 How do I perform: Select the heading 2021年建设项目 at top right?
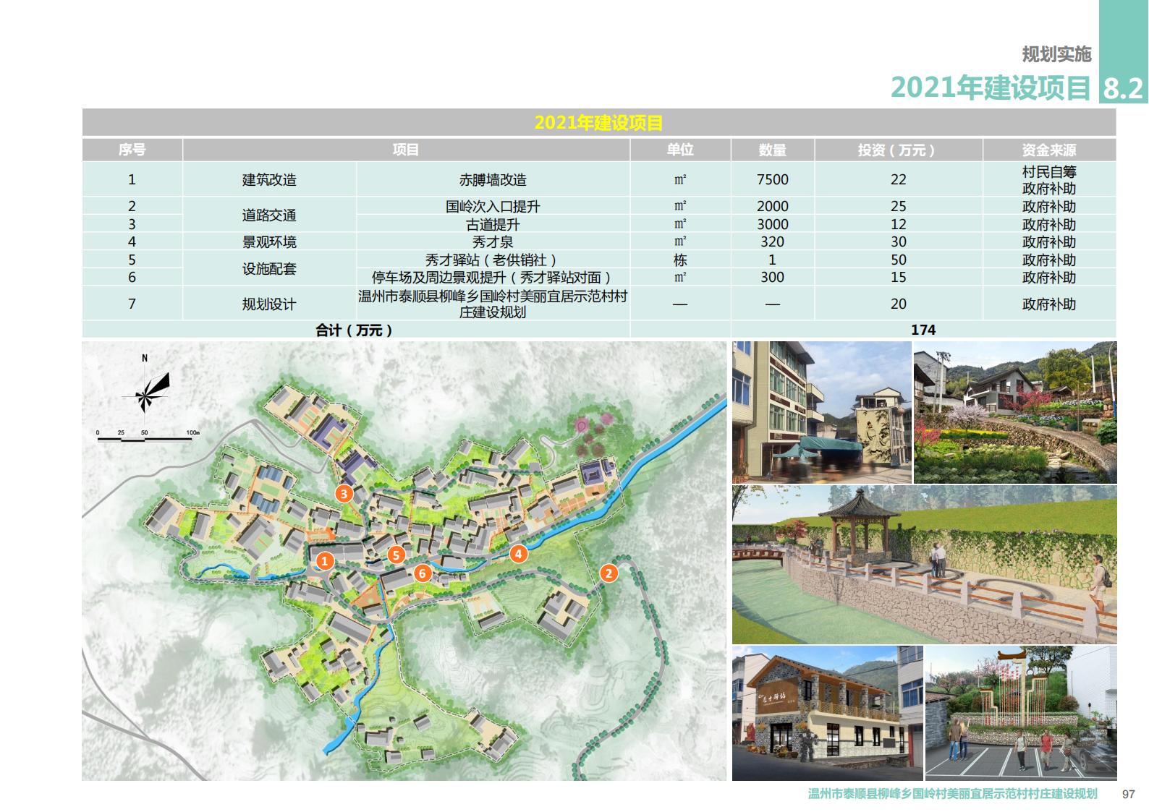pyautogui.click(x=991, y=87)
